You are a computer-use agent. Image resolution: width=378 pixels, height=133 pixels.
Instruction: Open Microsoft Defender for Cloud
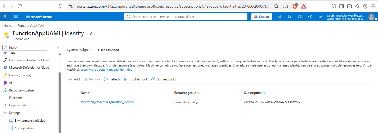(29, 68)
